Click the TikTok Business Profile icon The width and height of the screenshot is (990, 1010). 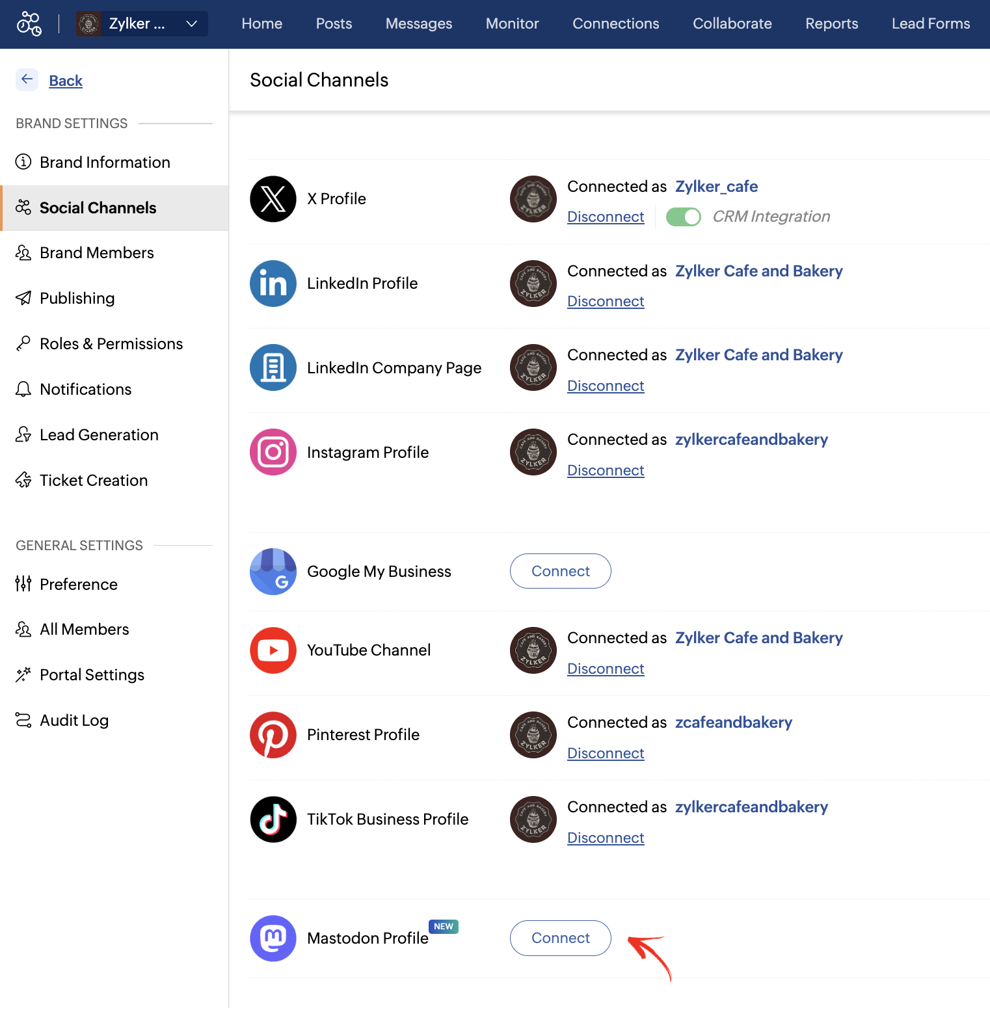[273, 819]
